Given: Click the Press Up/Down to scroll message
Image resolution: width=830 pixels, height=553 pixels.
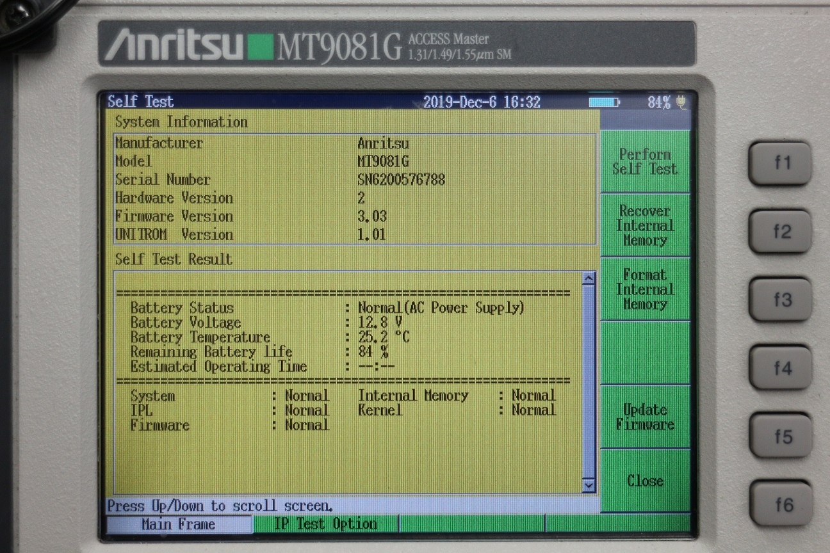Looking at the screenshot, I should 220,506.
